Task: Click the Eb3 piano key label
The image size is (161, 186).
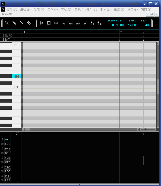Action: point(17,76)
